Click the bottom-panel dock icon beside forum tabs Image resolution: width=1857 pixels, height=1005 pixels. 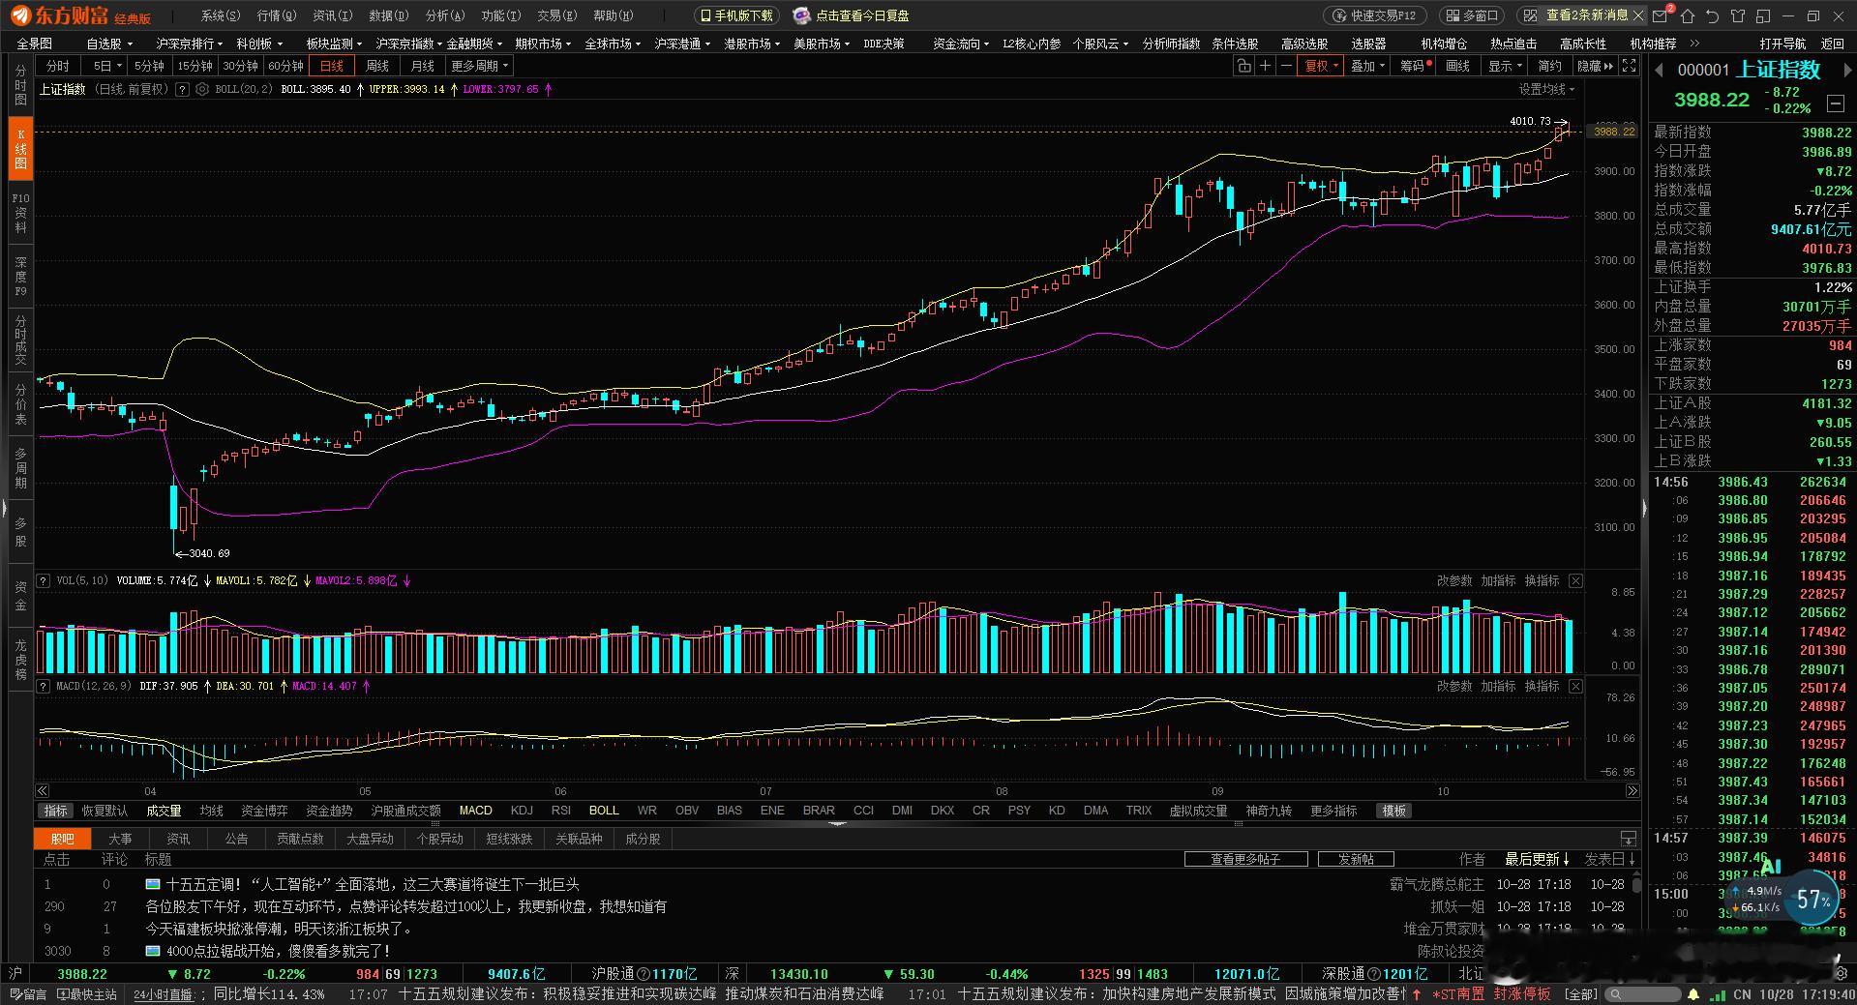click(1629, 839)
